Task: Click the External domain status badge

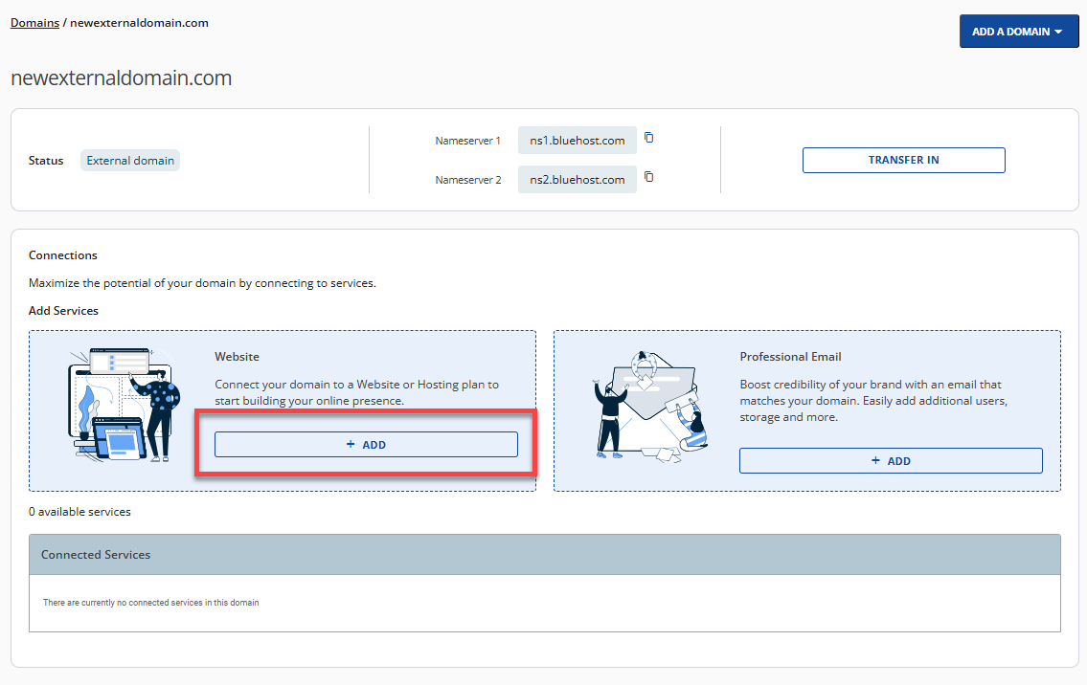Action: [x=130, y=161]
